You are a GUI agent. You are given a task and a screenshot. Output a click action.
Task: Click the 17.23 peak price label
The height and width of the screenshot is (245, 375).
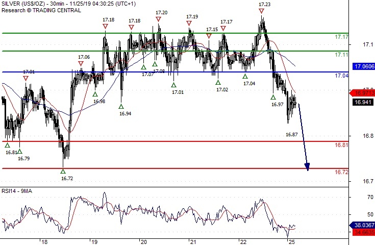pyautogui.click(x=264, y=4)
